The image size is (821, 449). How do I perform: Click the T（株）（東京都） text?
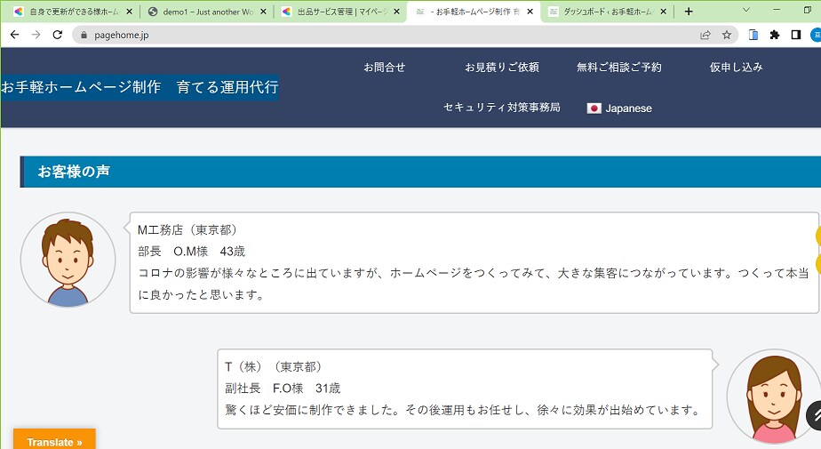click(x=274, y=366)
